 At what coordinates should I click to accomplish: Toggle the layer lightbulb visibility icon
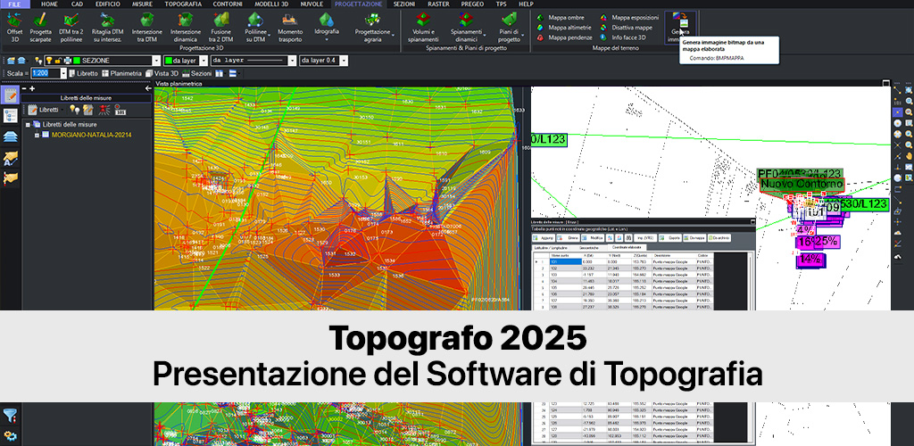coord(50,61)
